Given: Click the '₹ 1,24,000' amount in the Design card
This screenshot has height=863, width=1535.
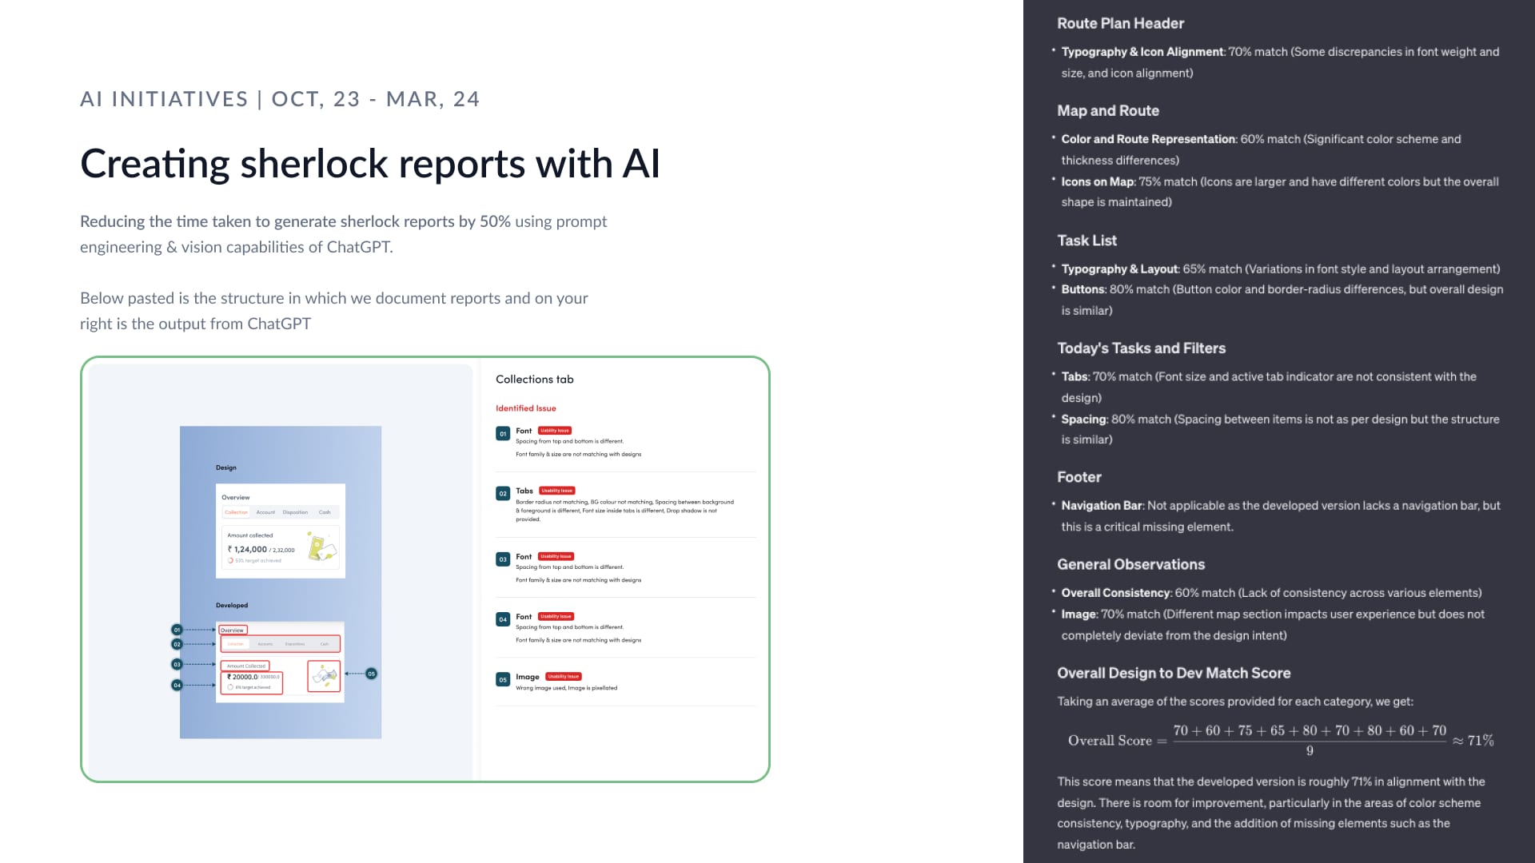Looking at the screenshot, I should point(247,550).
